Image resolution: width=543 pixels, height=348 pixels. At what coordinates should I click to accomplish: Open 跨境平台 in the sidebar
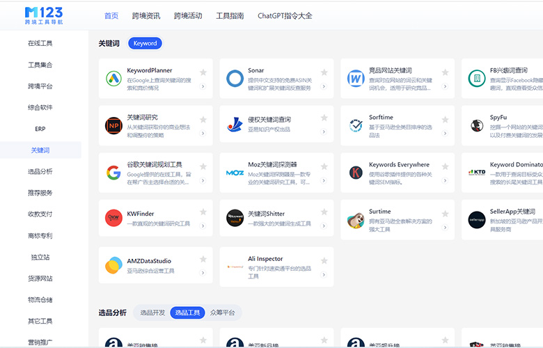[40, 86]
